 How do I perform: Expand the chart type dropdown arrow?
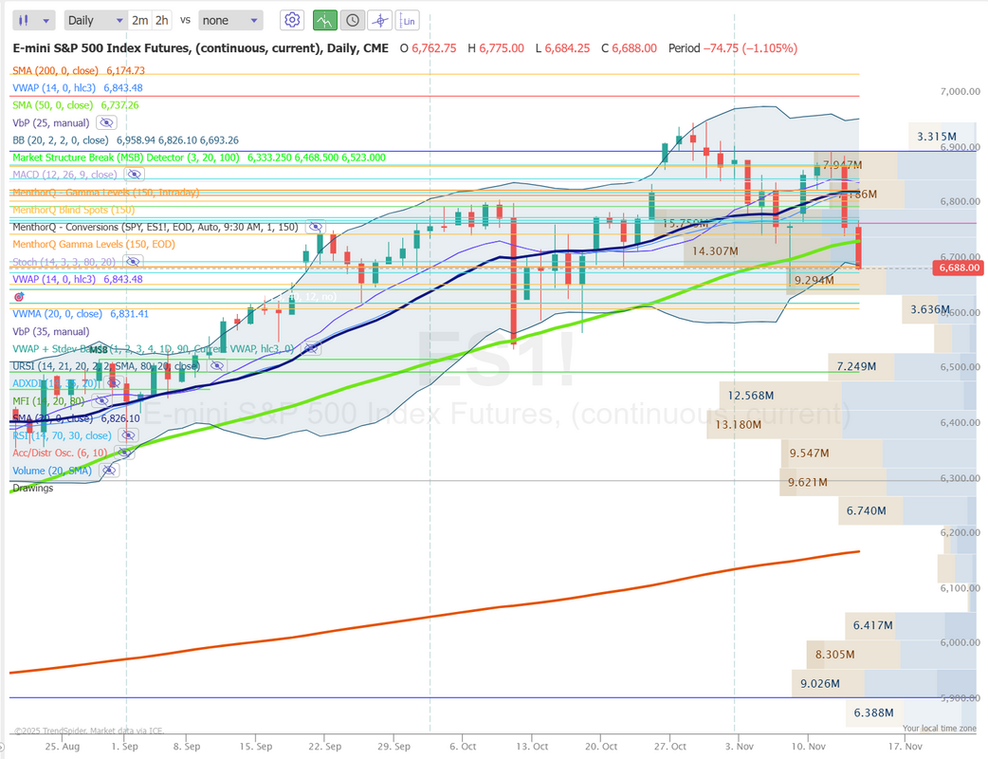click(47, 20)
